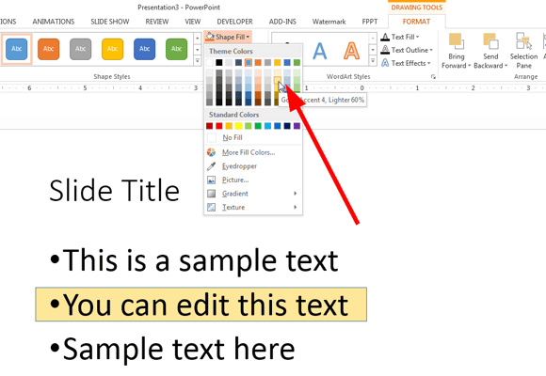Pick the light blue standard color
Viewport: 546px width, 376px height.
267,126
